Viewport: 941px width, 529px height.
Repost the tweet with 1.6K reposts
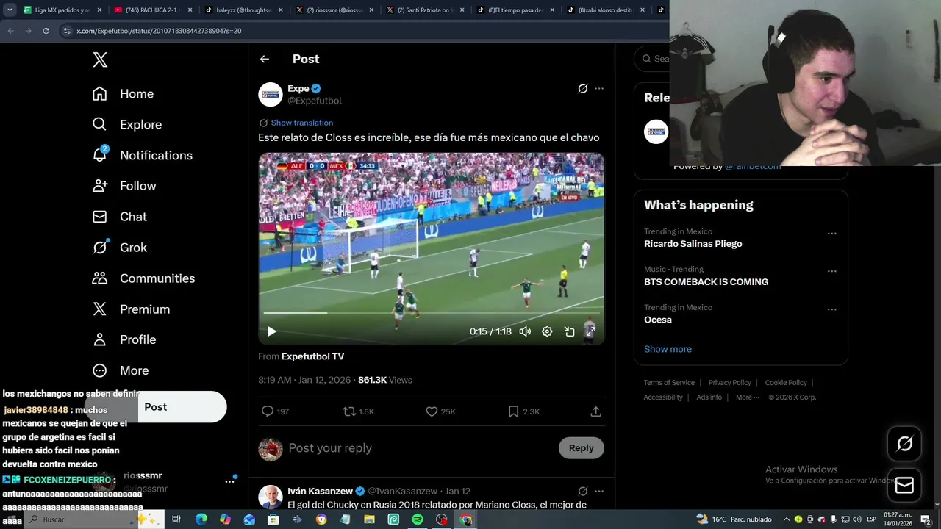[x=358, y=411]
